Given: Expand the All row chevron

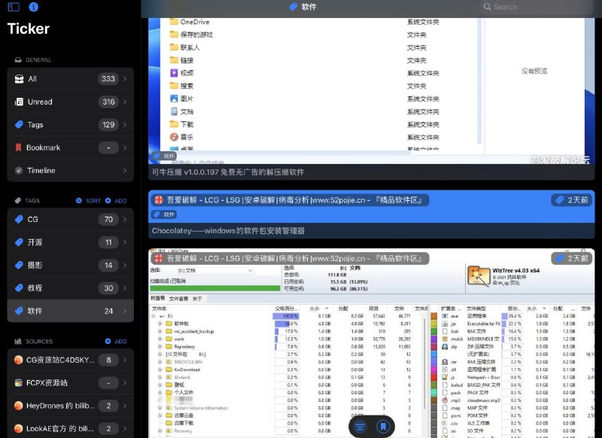Looking at the screenshot, I should click(x=125, y=79).
